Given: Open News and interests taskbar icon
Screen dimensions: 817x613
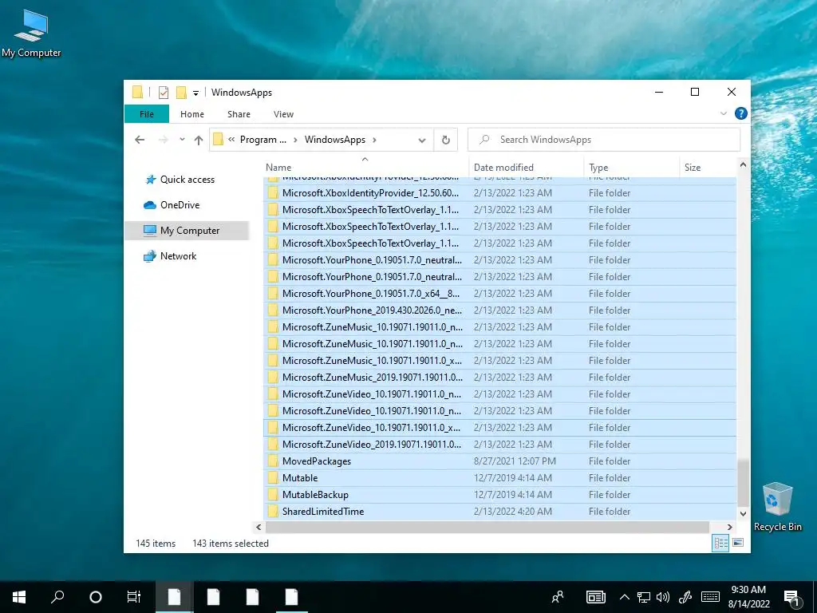Looking at the screenshot, I should [595, 597].
